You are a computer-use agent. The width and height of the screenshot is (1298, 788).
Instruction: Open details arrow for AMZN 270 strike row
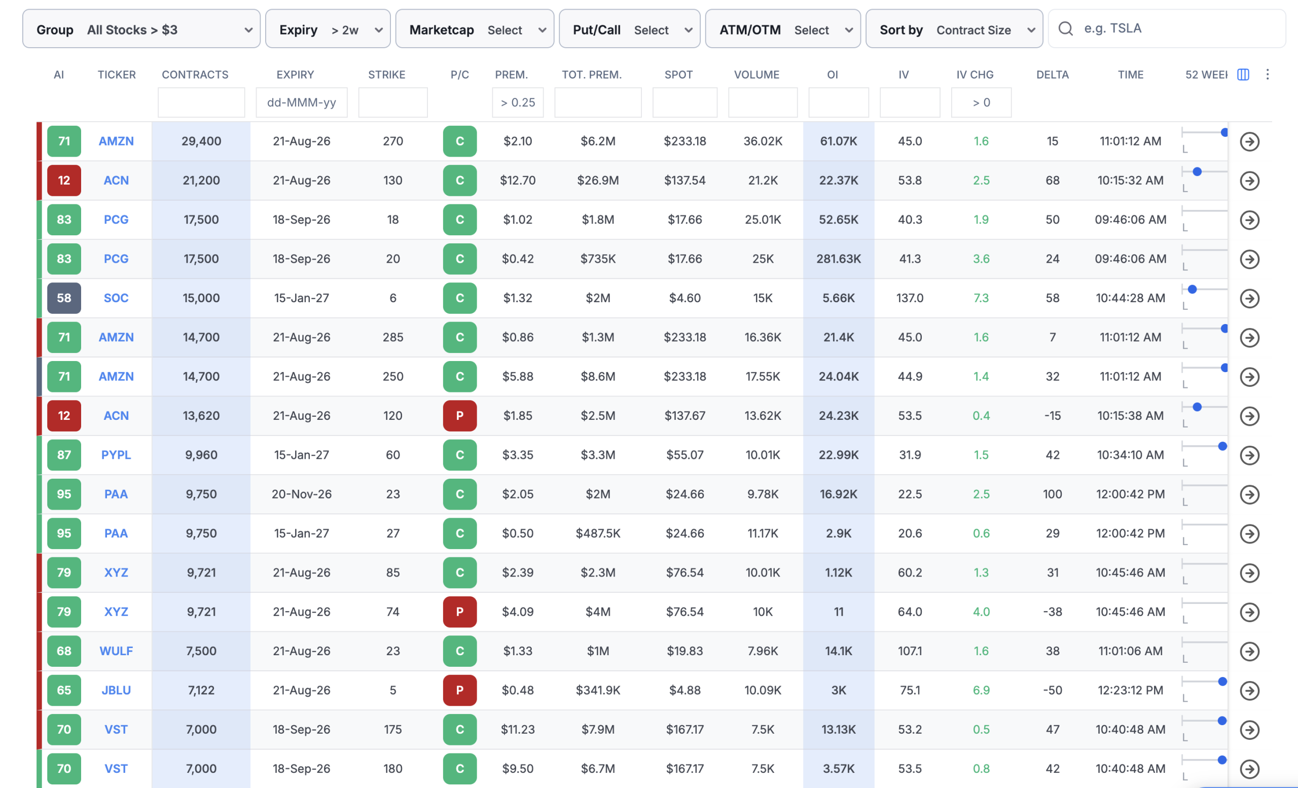[x=1249, y=141]
